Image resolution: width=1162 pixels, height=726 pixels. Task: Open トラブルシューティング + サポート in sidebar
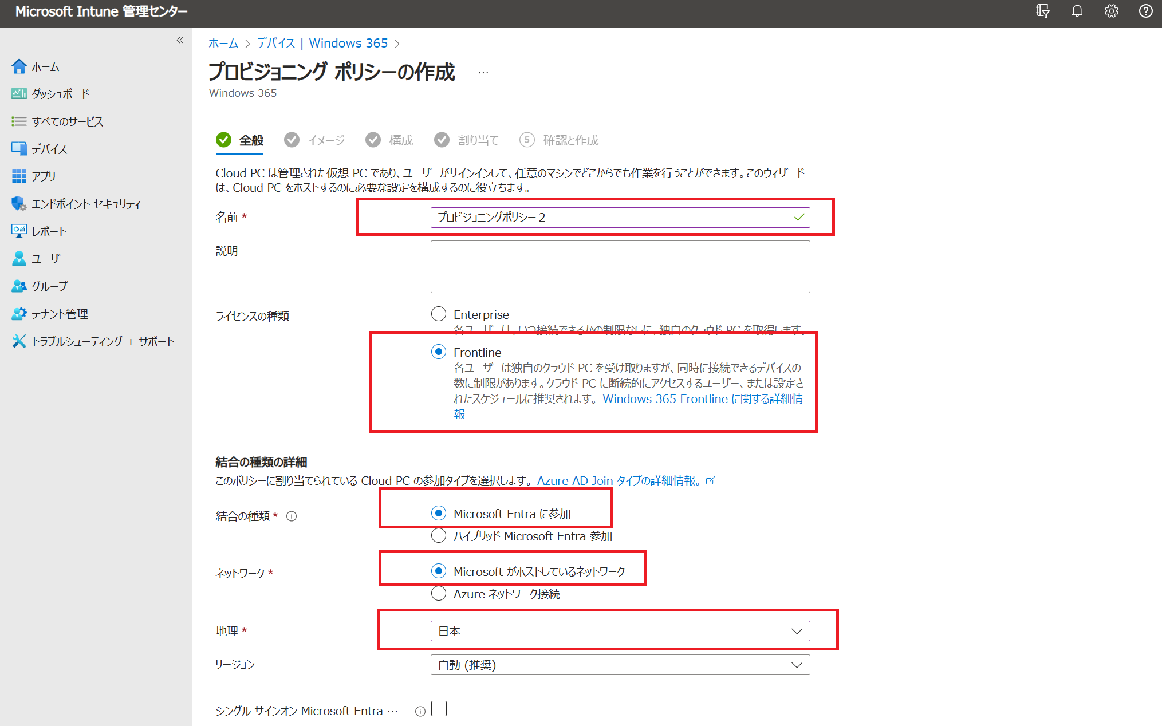click(102, 341)
